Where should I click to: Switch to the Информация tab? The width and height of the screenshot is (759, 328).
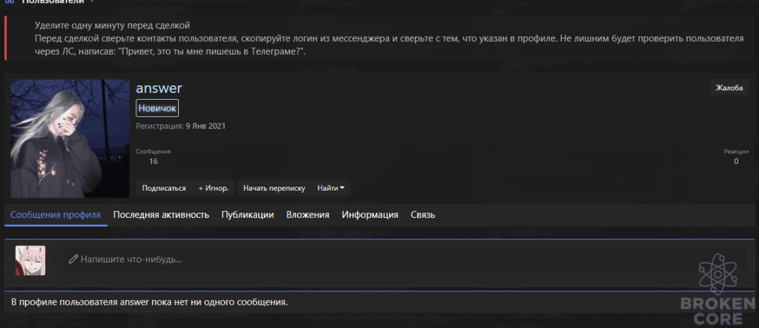pos(371,215)
